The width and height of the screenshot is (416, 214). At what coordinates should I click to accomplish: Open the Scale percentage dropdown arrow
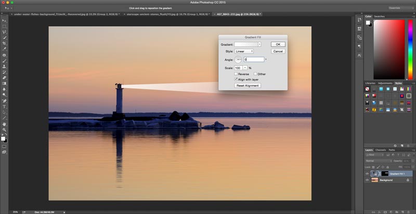245,68
